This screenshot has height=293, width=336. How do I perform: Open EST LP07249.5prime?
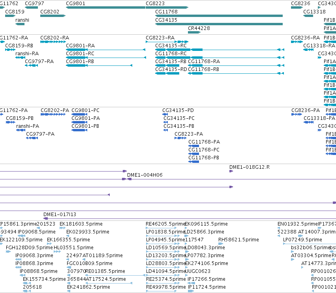[302, 240]
